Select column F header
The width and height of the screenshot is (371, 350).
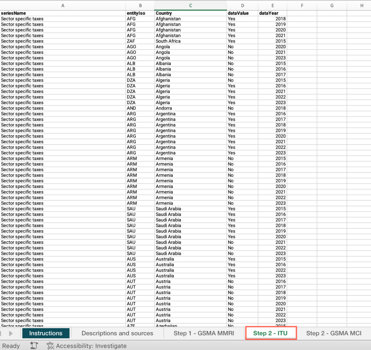pyautogui.click(x=302, y=5)
